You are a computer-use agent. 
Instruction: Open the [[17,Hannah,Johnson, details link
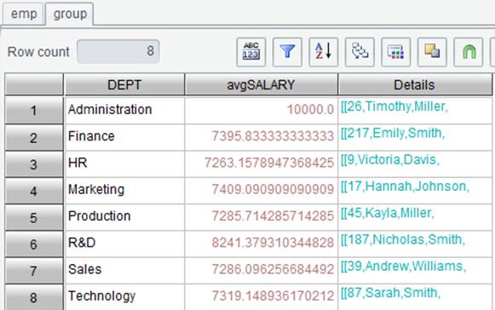tap(405, 187)
